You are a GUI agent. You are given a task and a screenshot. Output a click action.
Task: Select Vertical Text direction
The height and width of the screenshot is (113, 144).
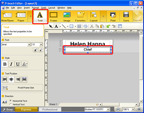(x=11, y=104)
